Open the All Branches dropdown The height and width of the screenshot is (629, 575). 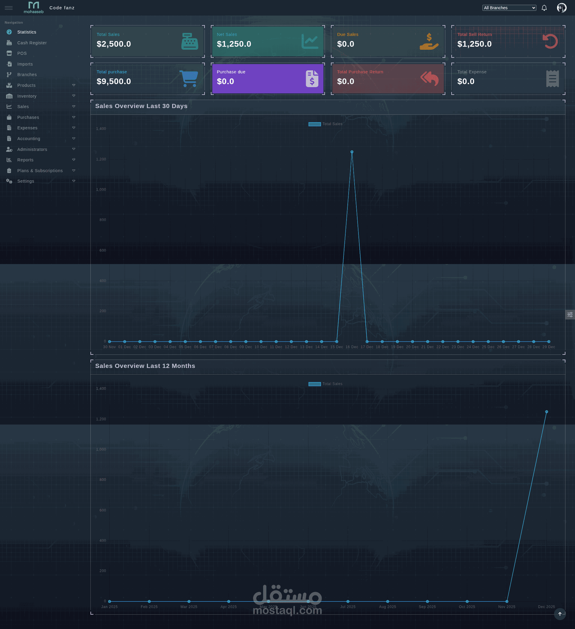click(x=509, y=8)
